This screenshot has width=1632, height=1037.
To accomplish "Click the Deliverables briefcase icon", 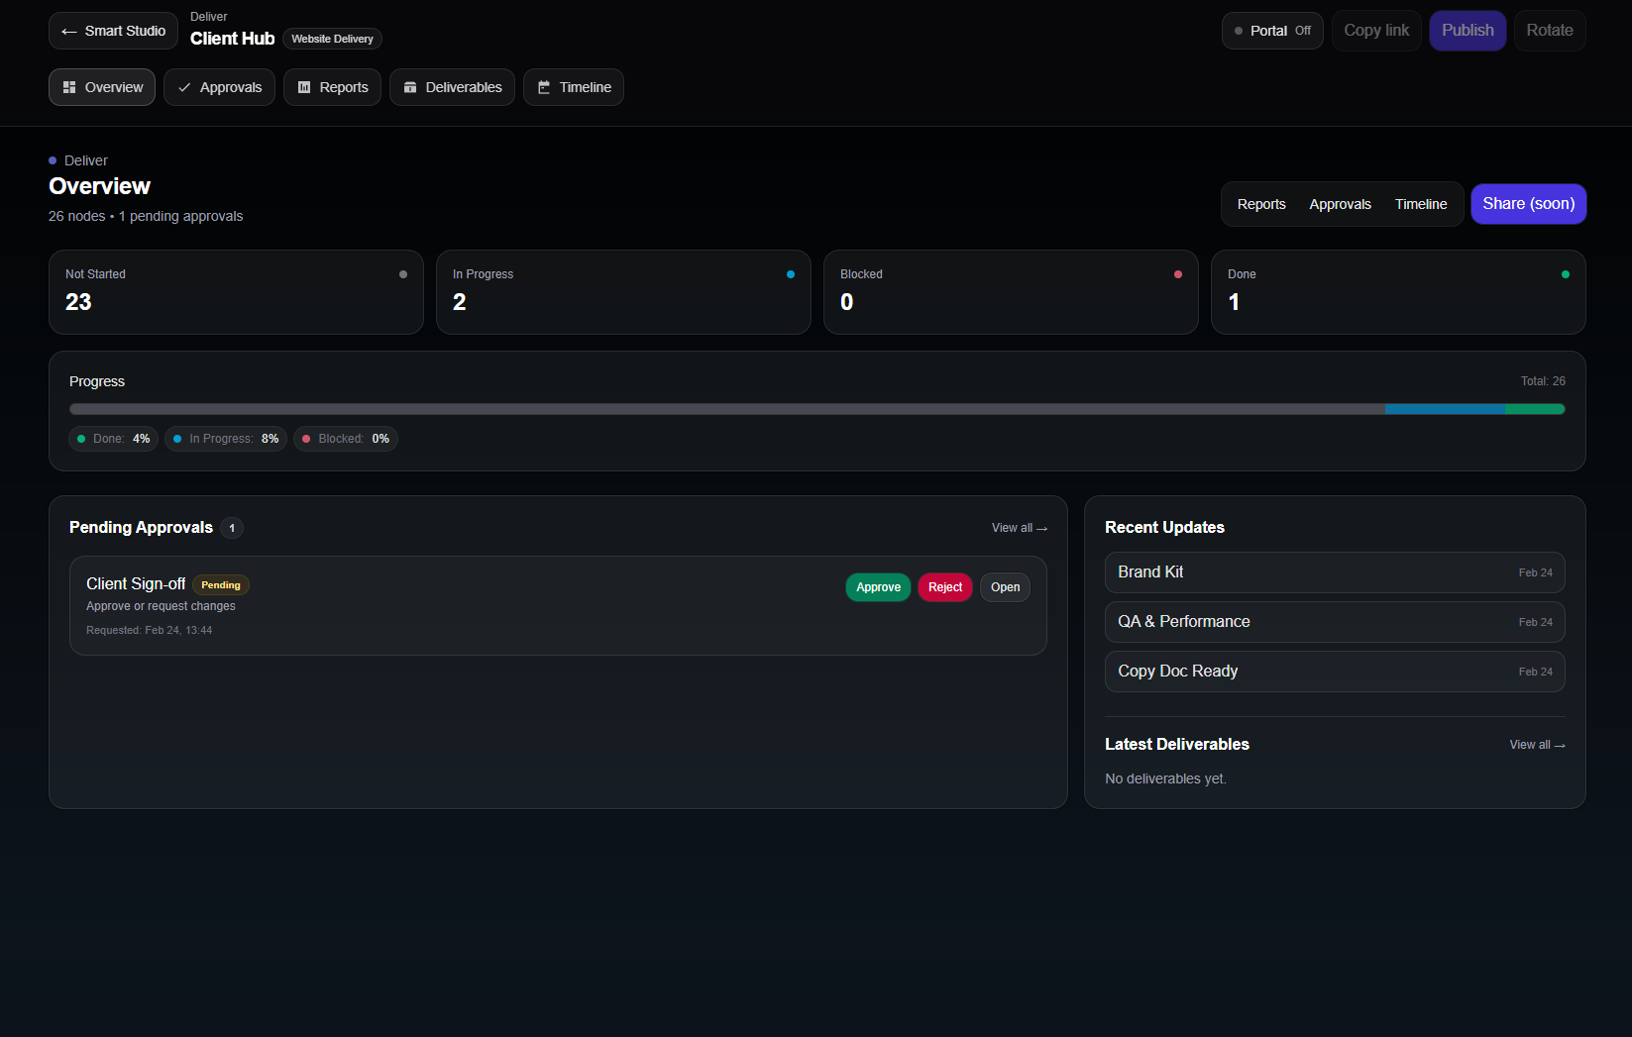I will point(410,87).
